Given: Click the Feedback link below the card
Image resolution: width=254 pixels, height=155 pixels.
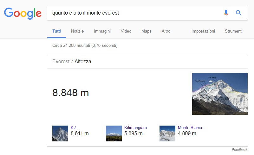Looking at the screenshot, I should [240, 150].
